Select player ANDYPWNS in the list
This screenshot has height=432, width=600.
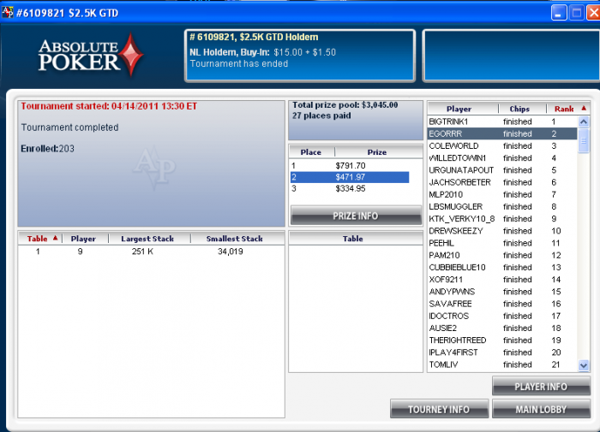502,292
